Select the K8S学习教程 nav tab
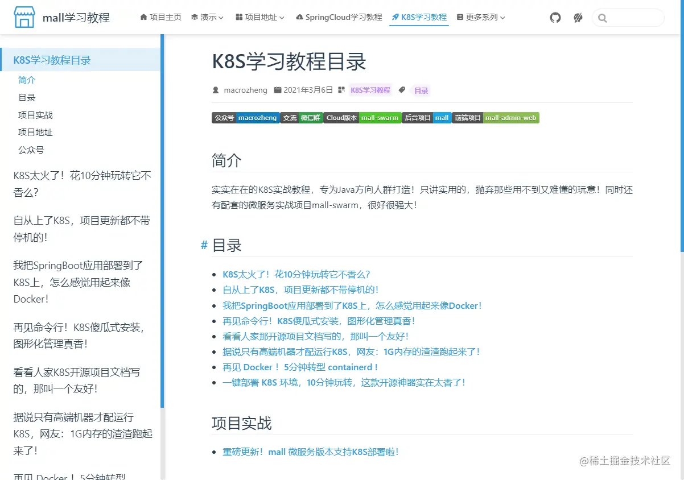The height and width of the screenshot is (480, 684). click(x=419, y=17)
